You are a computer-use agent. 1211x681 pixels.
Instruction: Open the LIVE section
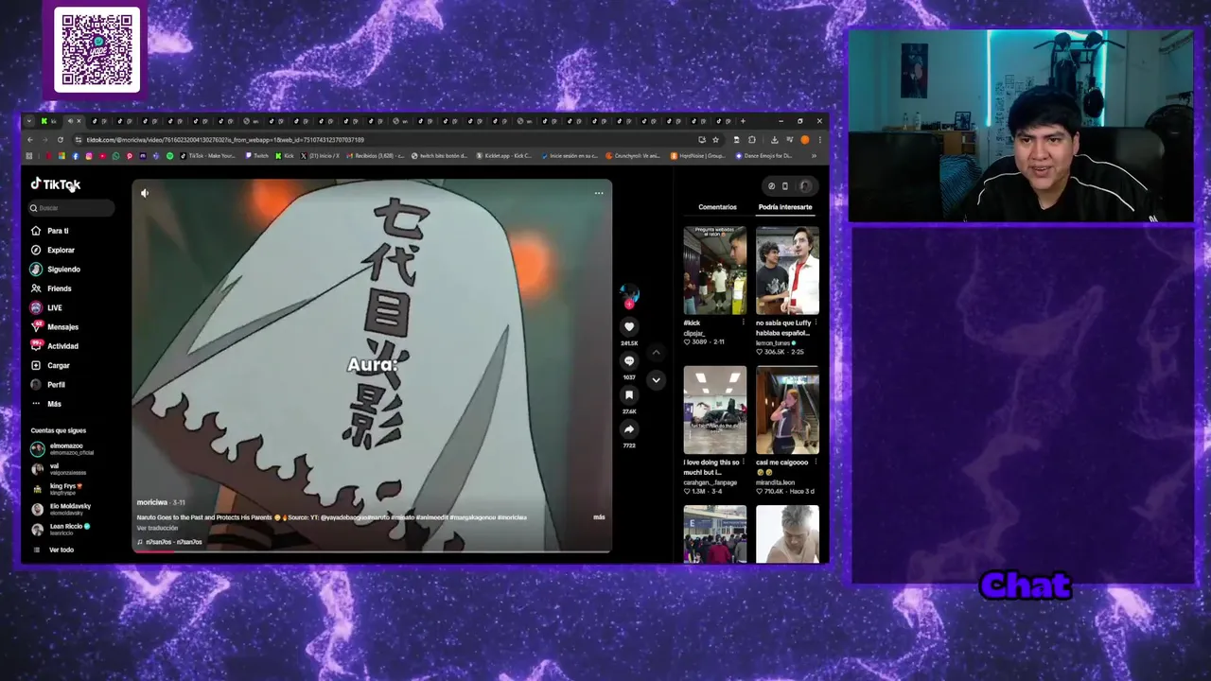point(46,307)
